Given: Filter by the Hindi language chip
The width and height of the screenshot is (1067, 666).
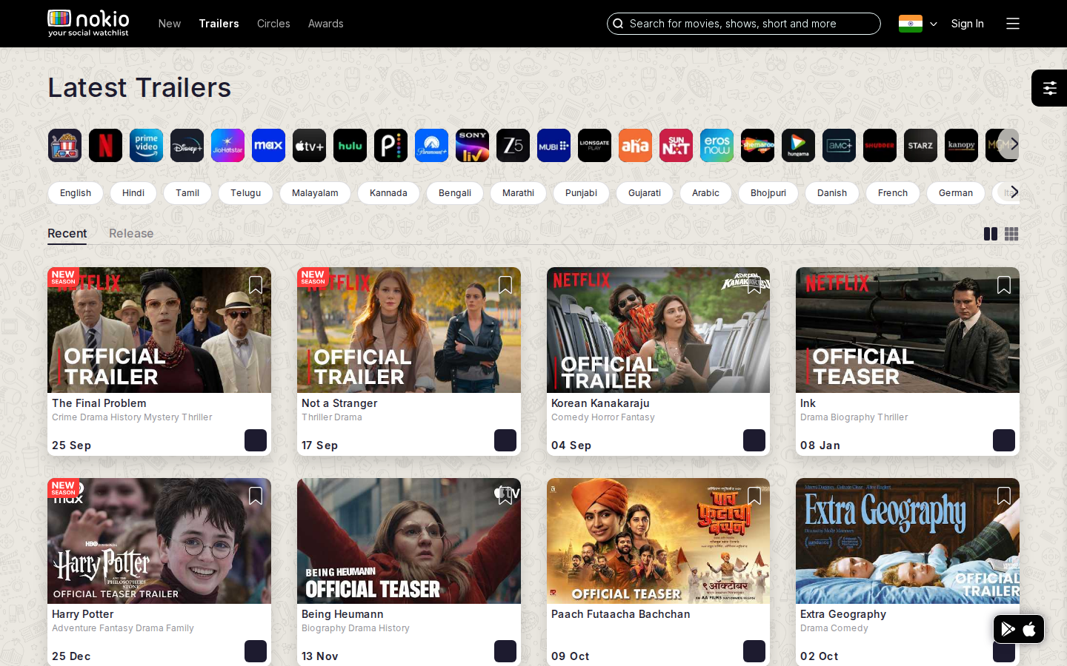Looking at the screenshot, I should point(133,193).
